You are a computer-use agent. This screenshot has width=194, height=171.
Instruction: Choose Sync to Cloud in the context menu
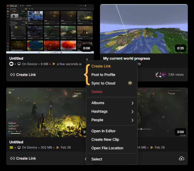click(112, 83)
